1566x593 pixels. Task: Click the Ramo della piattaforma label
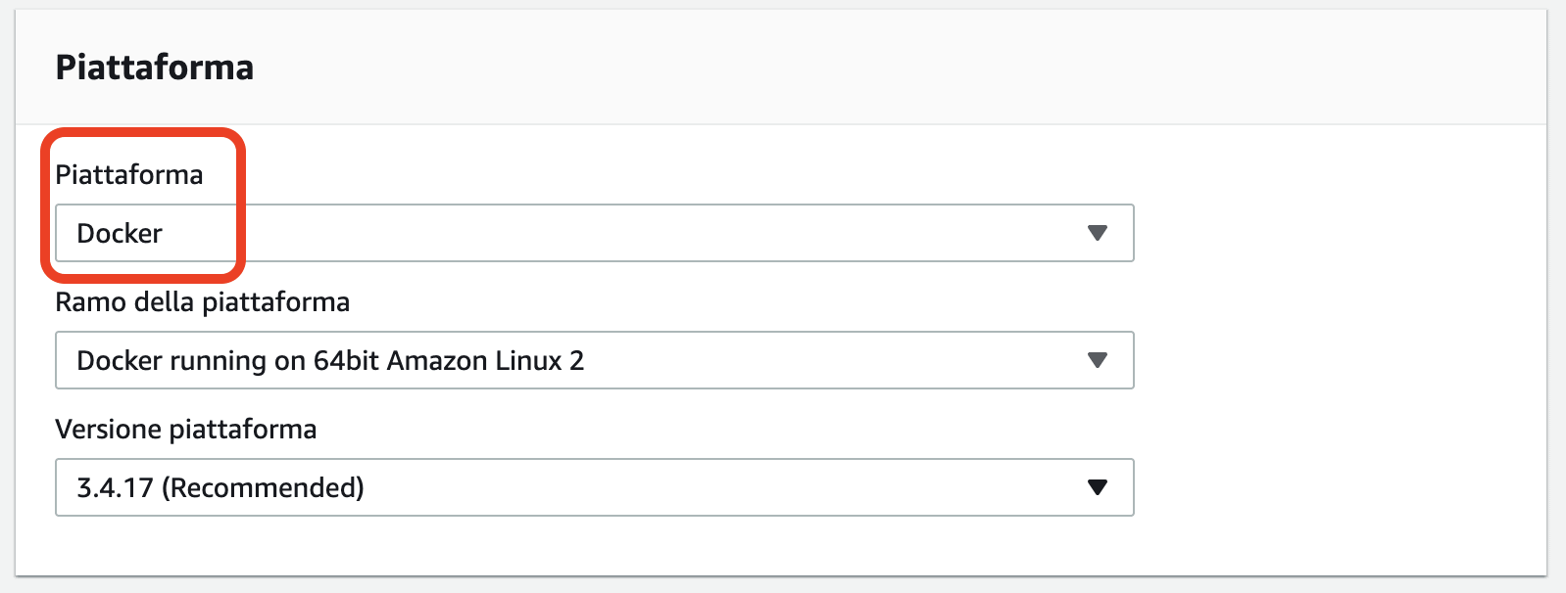203,301
